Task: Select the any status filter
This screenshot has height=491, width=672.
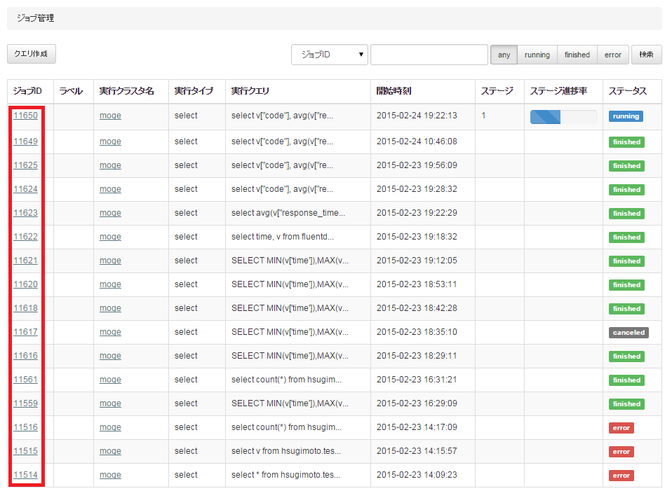Action: pos(504,55)
